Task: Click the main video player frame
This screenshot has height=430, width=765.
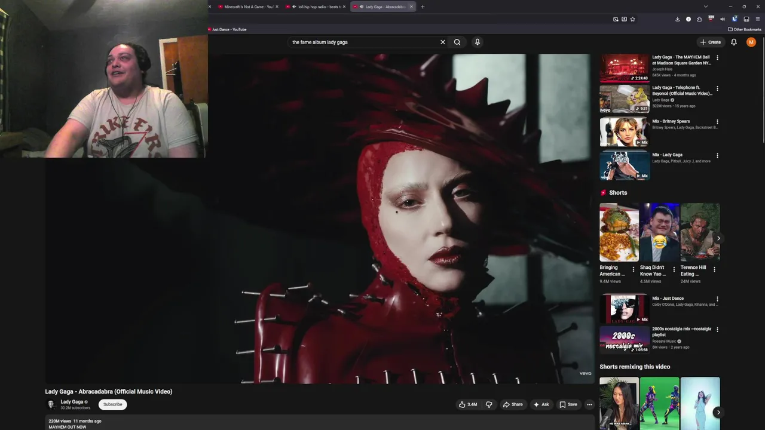Action: (x=320, y=219)
